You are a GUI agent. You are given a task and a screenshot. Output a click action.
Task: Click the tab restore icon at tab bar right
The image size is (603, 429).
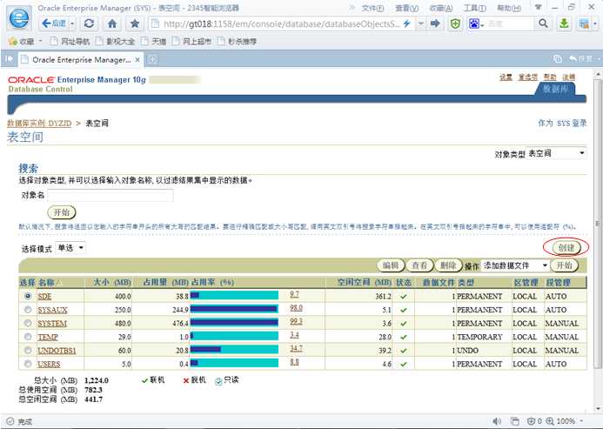[557, 59]
